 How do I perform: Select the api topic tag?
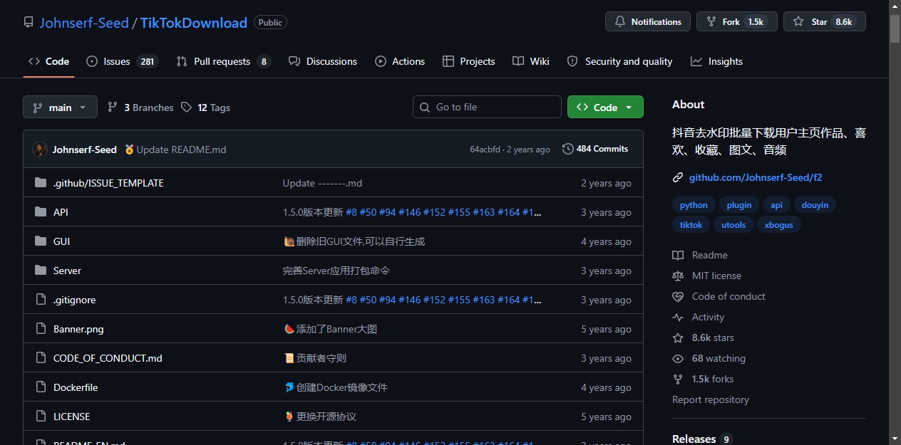pos(776,205)
